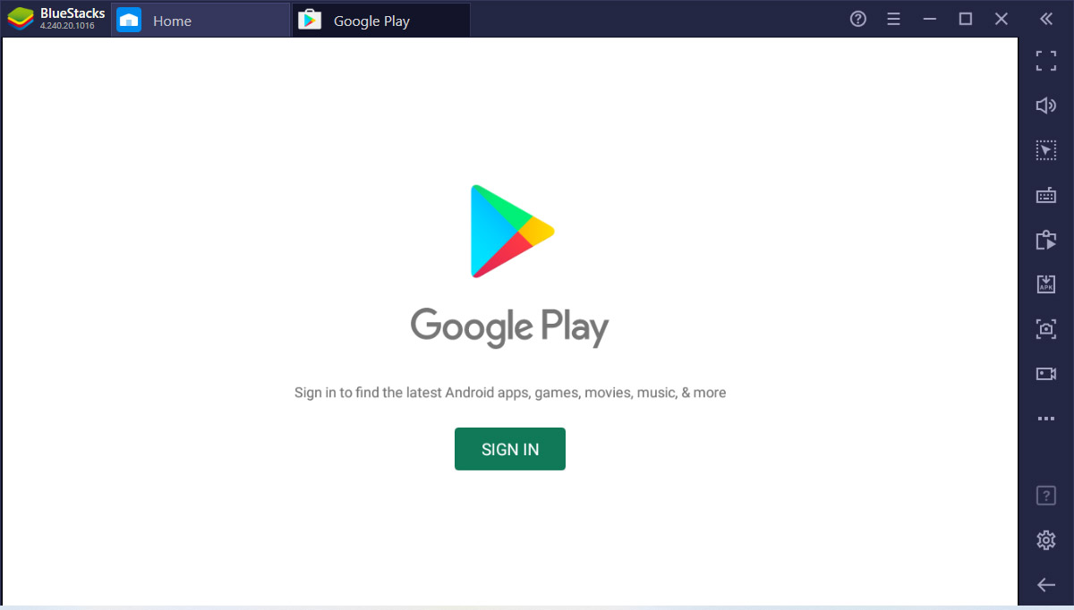Click the Install APK icon
The width and height of the screenshot is (1074, 610).
click(x=1045, y=284)
